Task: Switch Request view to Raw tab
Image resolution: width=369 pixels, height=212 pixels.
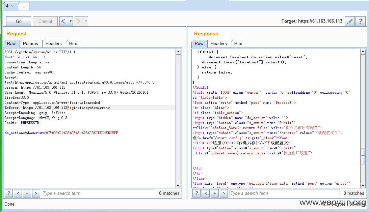Action: point(11,44)
